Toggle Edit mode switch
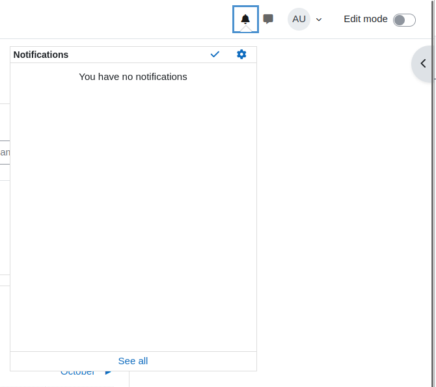This screenshot has height=387, width=436. point(404,20)
